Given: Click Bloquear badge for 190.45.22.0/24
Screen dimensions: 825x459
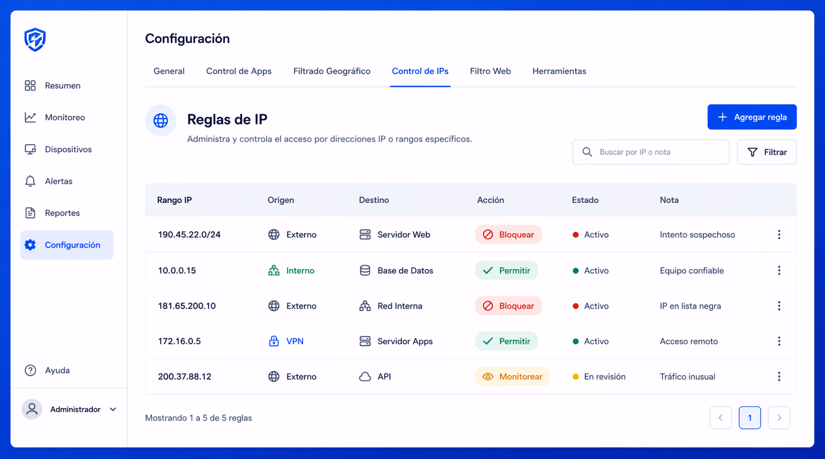Looking at the screenshot, I should [508, 234].
